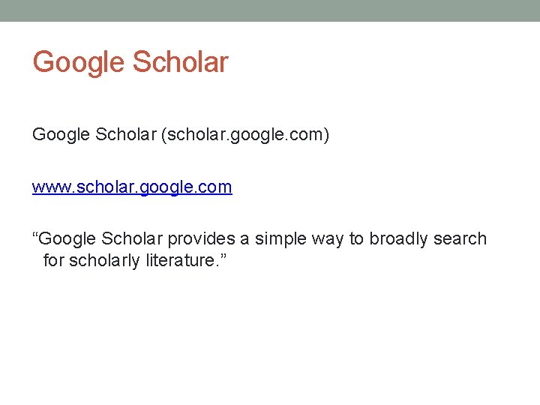Click the word 'to' in the quote
Viewport: 540px width, 405px height.
[356, 239]
